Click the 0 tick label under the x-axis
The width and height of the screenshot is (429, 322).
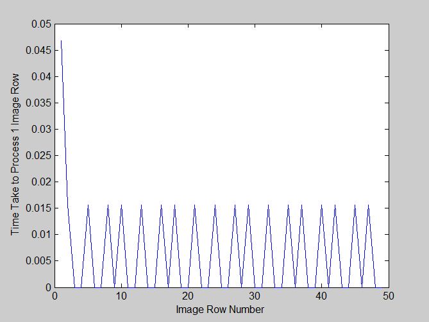(55, 296)
